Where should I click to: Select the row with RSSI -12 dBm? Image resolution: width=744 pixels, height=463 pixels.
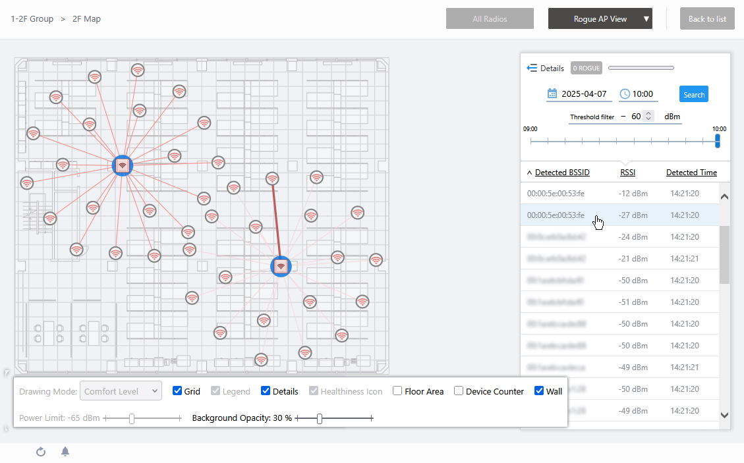click(619, 194)
